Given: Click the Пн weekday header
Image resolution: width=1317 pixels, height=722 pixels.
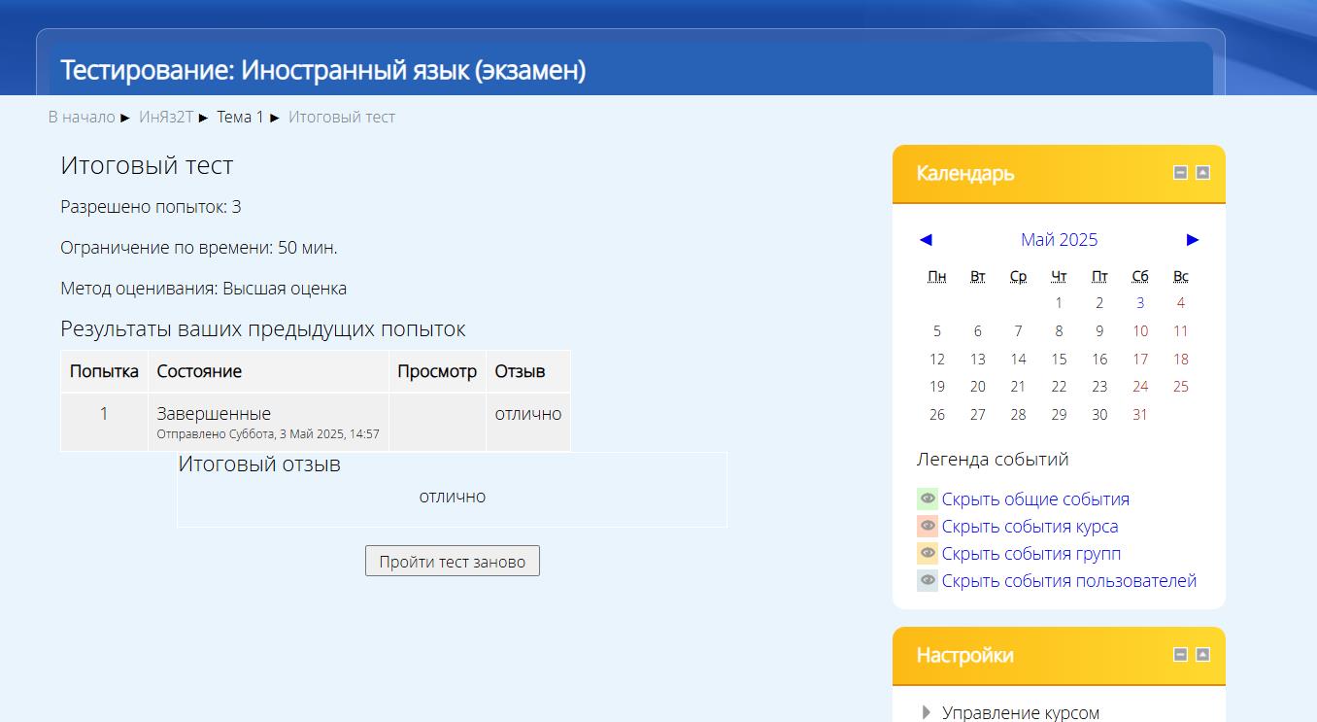Looking at the screenshot, I should [937, 277].
